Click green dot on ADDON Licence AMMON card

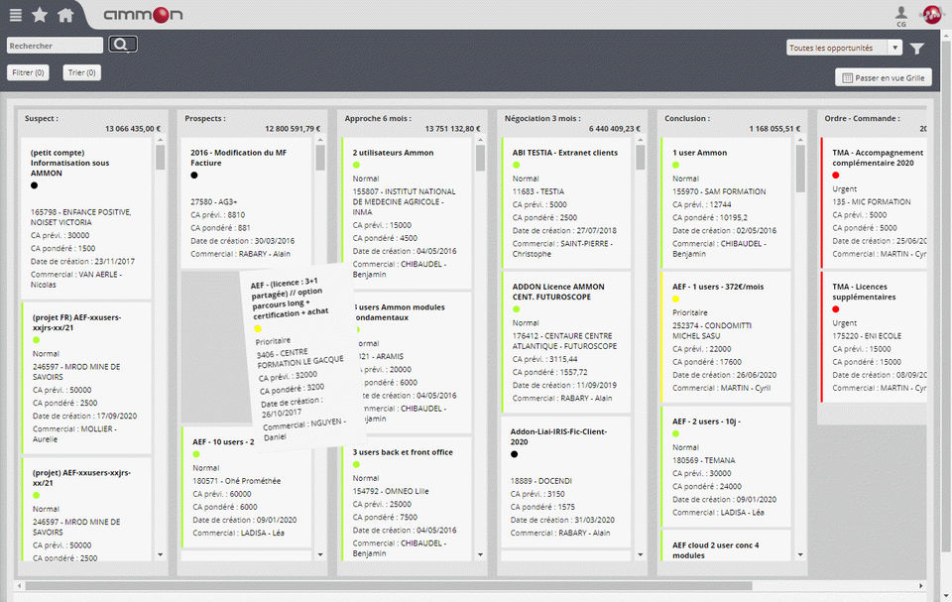coord(516,309)
